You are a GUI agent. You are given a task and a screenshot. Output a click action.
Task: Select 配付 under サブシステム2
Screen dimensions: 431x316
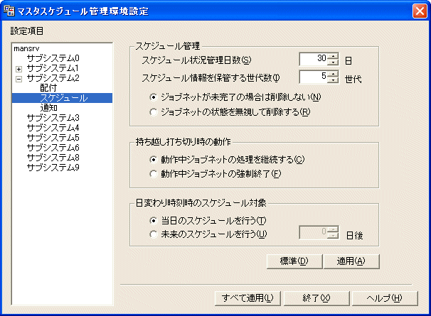[x=48, y=88]
